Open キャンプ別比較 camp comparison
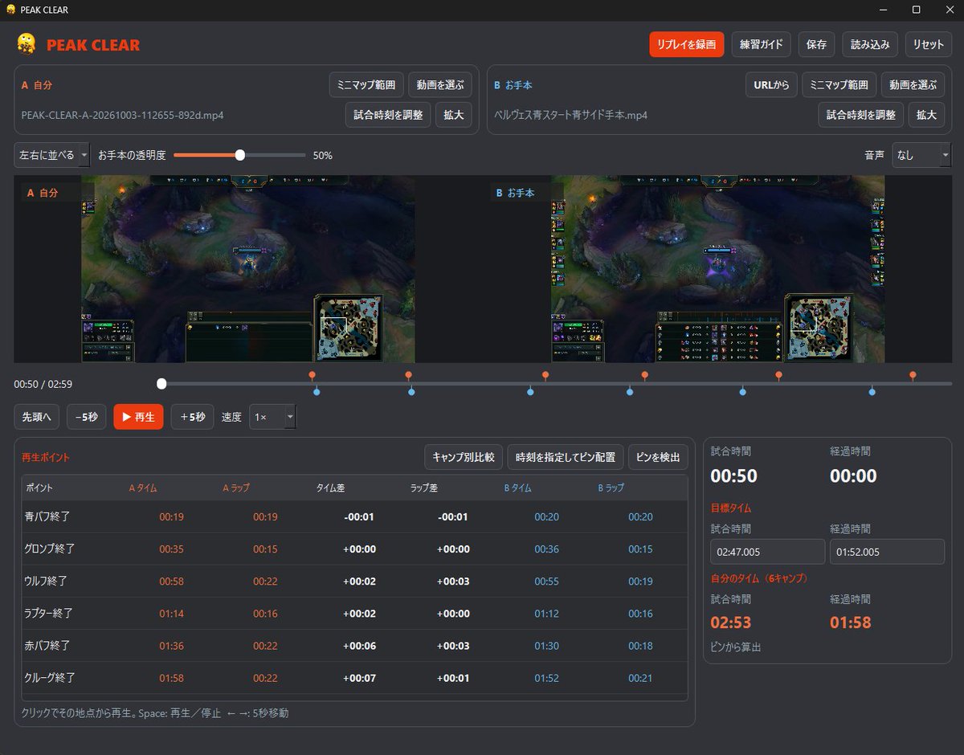The width and height of the screenshot is (964, 755). click(x=463, y=457)
